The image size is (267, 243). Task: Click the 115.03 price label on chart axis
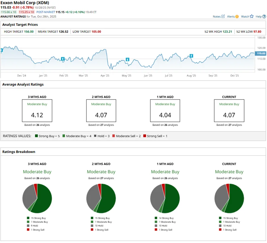(x=260, y=53)
